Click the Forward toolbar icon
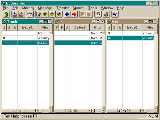Image resolution: width=160 pixels, height=120 pixels. click(52, 14)
